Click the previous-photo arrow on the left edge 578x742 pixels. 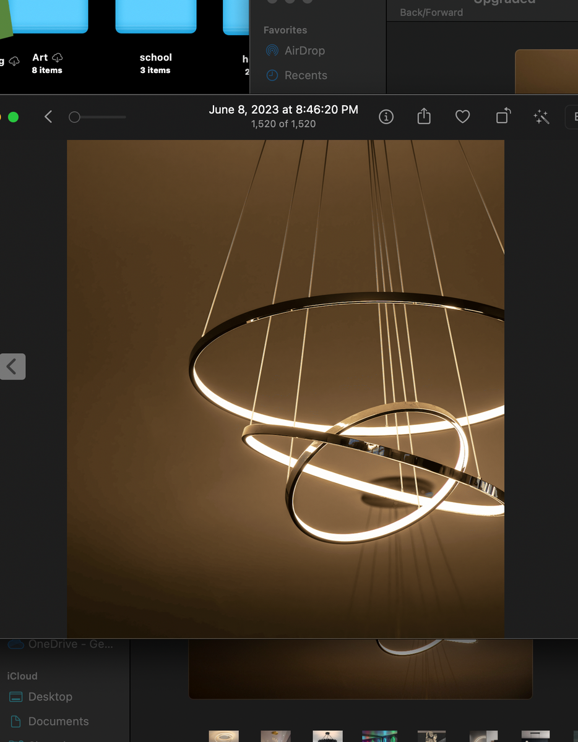[12, 366]
